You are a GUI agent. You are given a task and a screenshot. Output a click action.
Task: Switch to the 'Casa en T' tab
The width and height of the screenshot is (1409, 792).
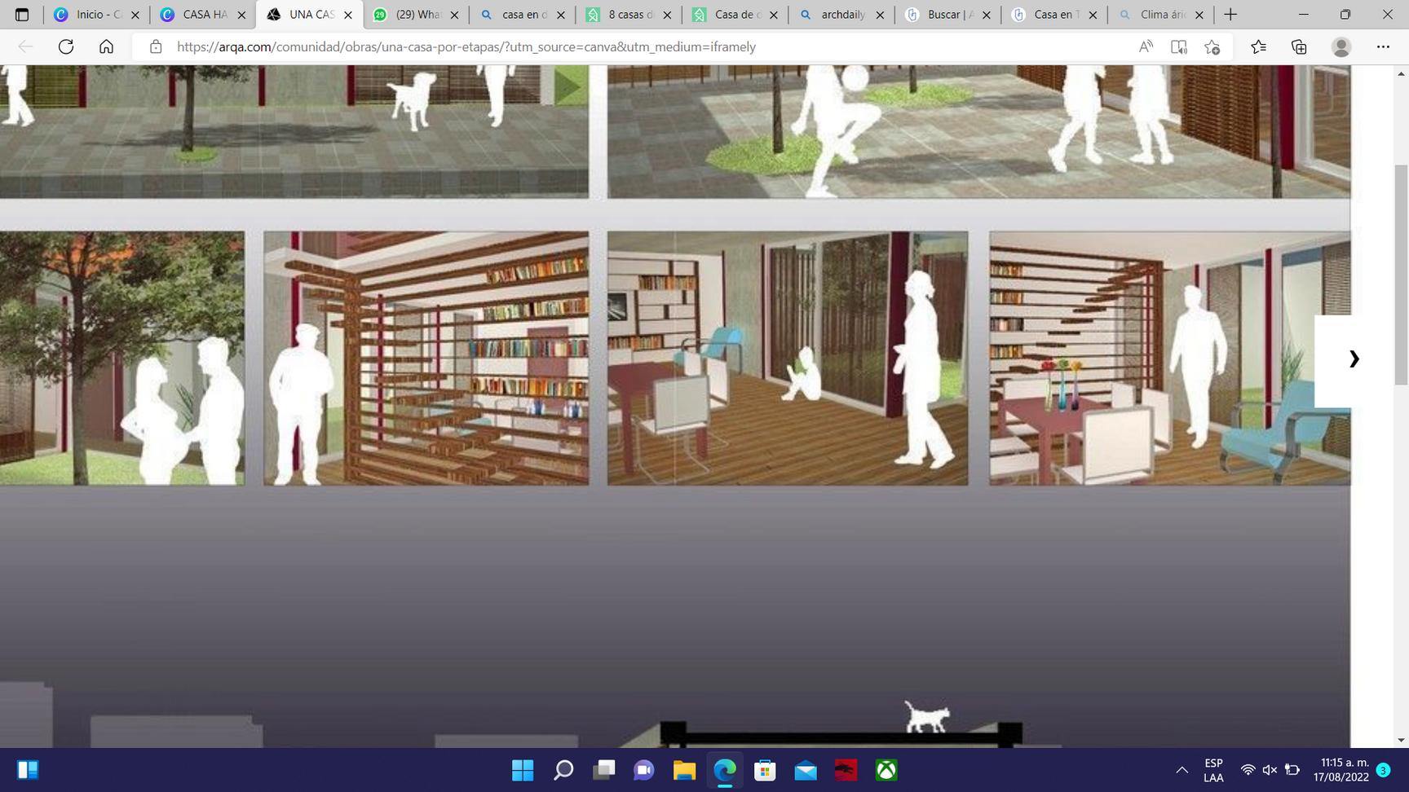(1054, 15)
